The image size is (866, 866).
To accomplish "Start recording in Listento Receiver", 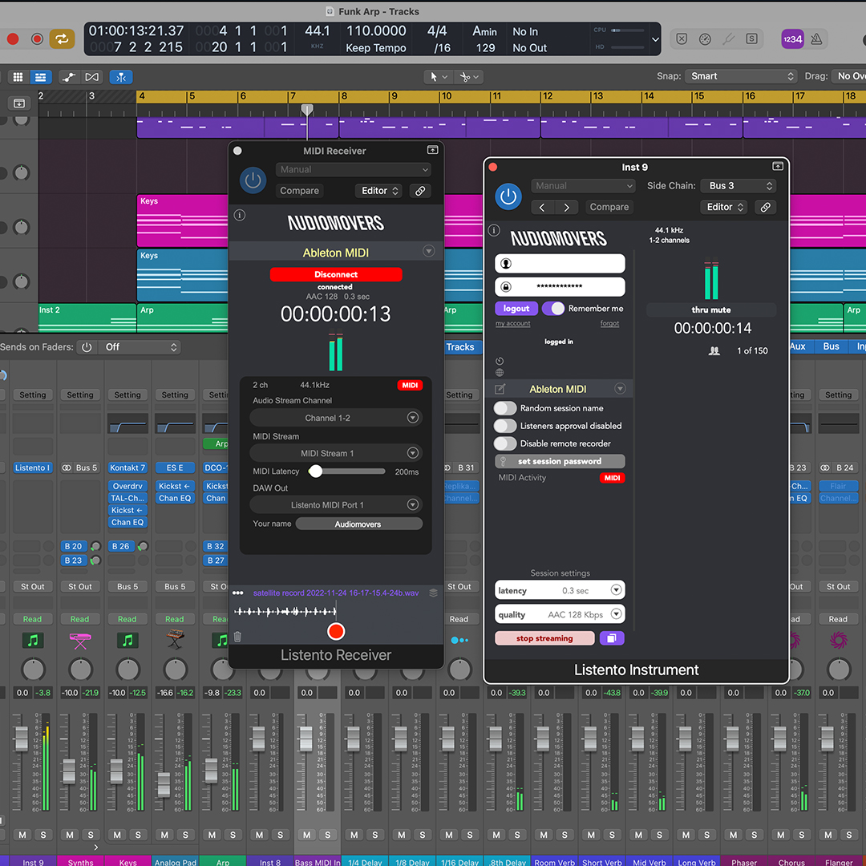I will pos(336,631).
